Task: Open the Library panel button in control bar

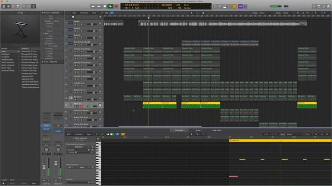Action: pos(4,6)
